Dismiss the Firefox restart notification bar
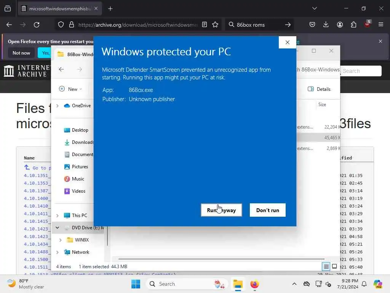 pyautogui.click(x=380, y=41)
